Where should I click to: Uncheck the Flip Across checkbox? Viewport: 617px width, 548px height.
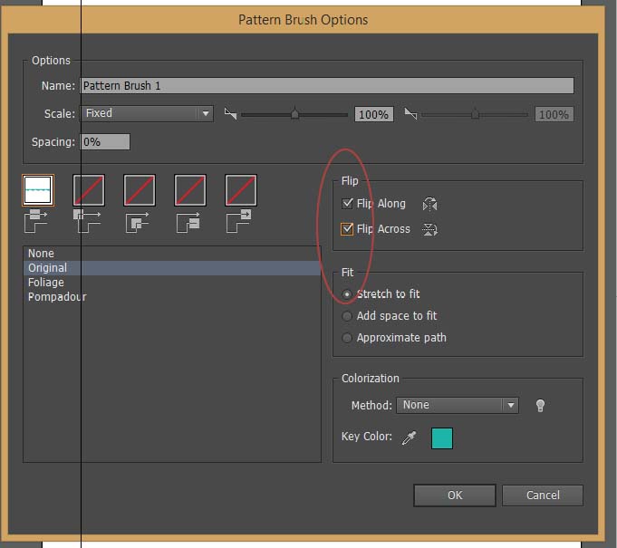tap(347, 229)
